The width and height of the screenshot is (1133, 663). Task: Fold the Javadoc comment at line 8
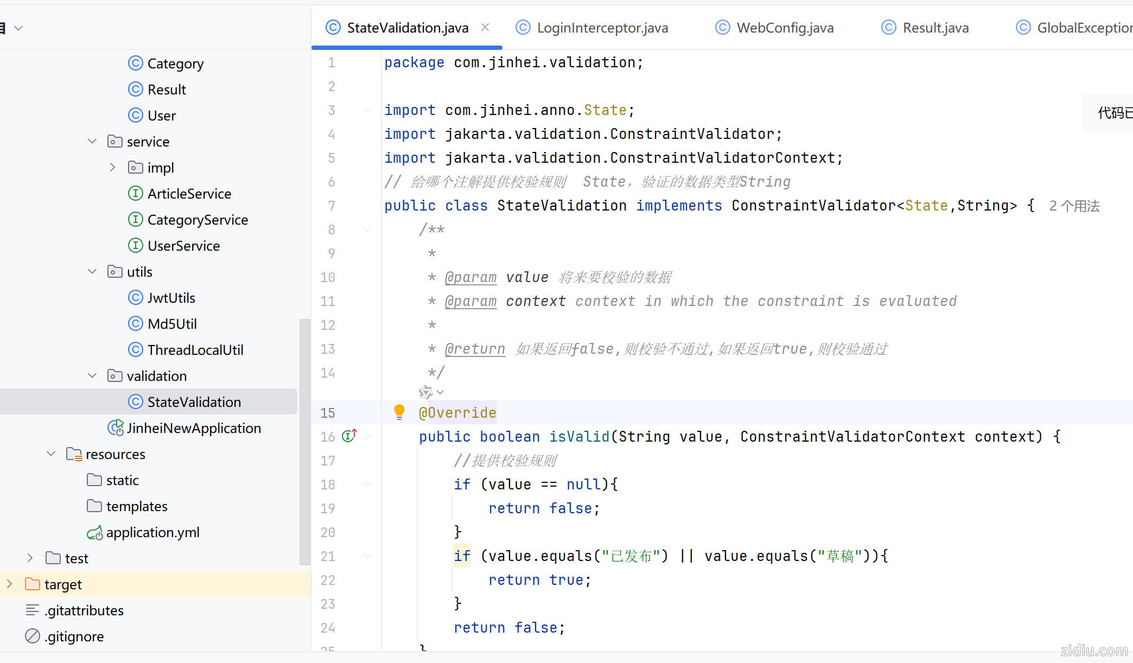coord(367,229)
